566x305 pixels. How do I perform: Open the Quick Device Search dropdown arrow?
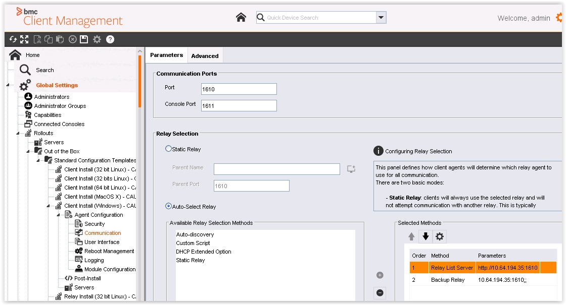381,18
